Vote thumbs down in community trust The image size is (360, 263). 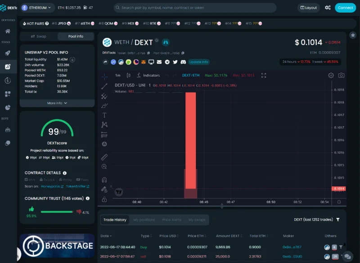click(79, 212)
